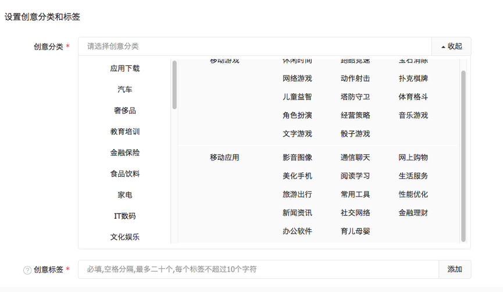Collapse the category picker with 收起
Screen dimensions: 503x292
(451, 47)
